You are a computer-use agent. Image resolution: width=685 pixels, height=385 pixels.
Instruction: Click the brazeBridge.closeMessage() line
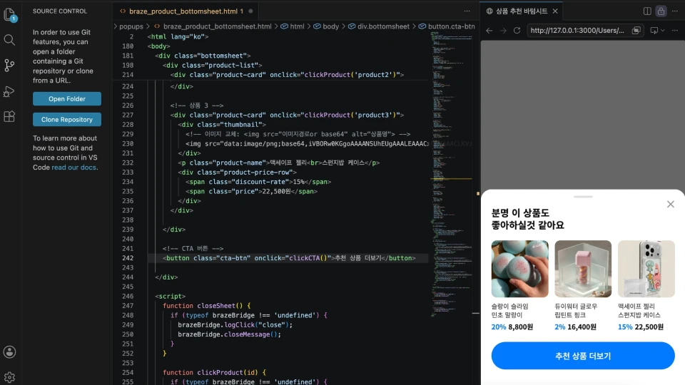click(x=229, y=334)
